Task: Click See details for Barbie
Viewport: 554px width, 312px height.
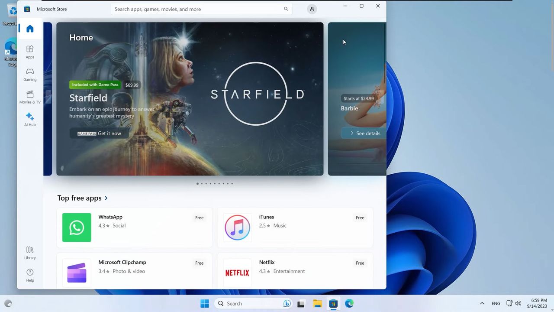Action: [364, 133]
